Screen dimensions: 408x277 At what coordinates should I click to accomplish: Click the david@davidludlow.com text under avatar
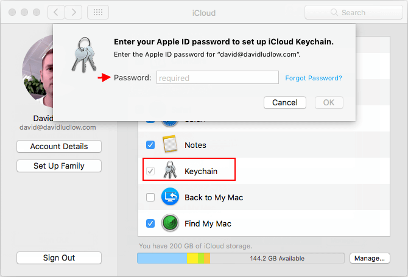click(x=58, y=127)
